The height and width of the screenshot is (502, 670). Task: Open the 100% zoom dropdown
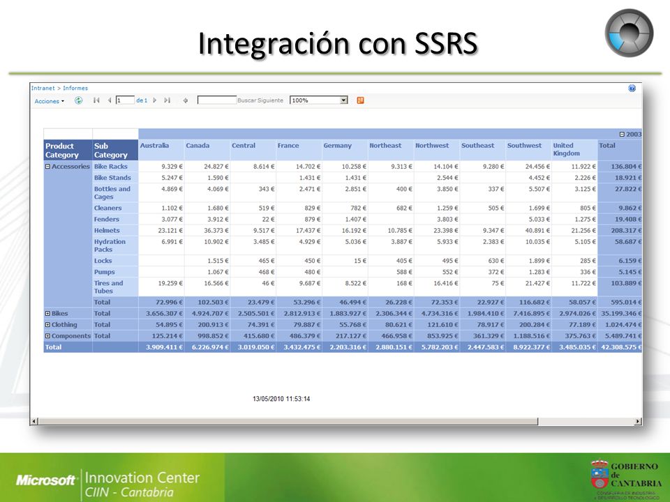click(319, 100)
